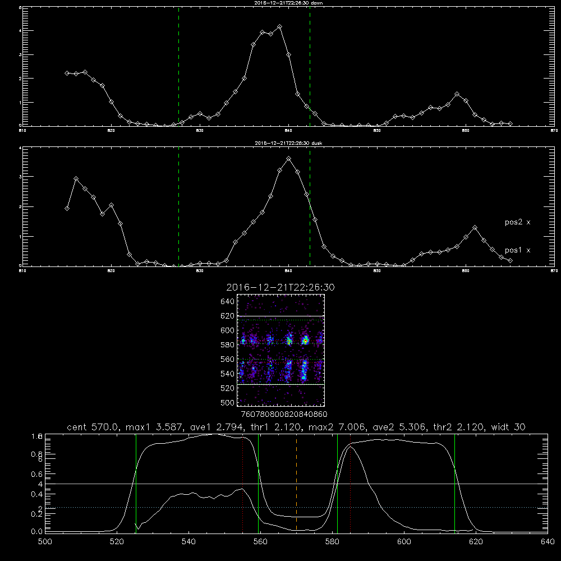Click the left green dashed line in dusk plot
Viewport: 561px width, 561px height.
[178, 206]
